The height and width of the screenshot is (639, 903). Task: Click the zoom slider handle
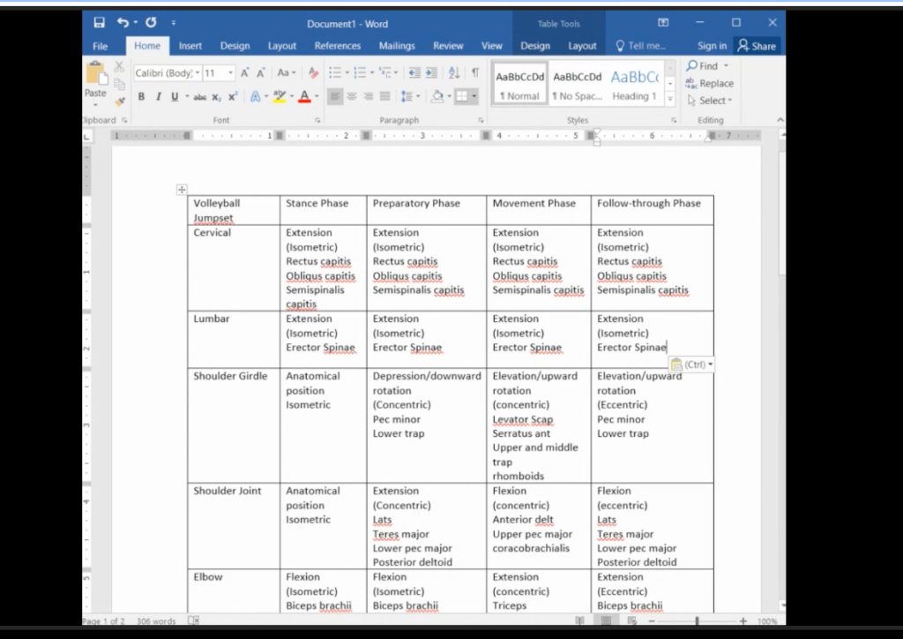pos(697,620)
